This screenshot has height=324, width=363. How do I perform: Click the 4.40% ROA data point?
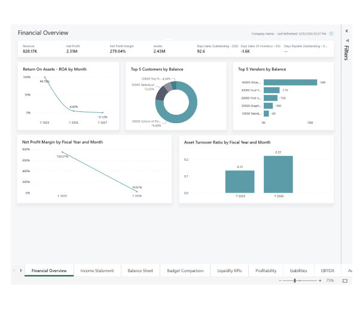tap(74, 111)
